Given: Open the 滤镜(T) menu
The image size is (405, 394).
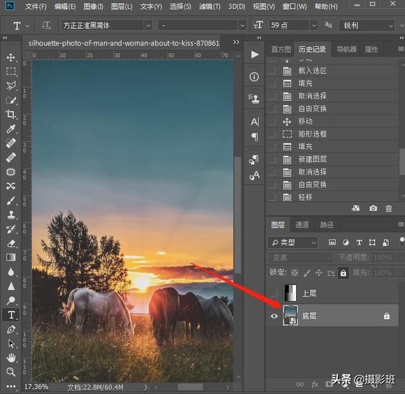Looking at the screenshot, I should (x=209, y=6).
